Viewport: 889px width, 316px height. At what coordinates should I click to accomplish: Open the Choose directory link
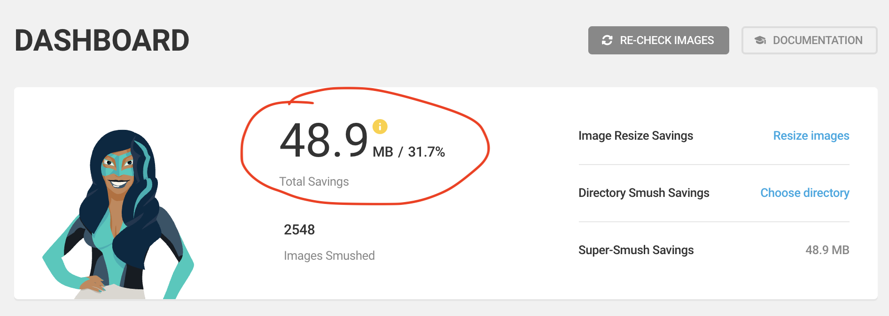[x=804, y=193]
